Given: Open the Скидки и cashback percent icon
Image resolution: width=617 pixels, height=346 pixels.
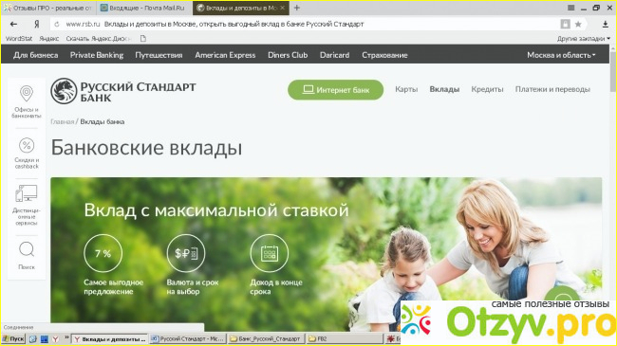Looking at the screenshot, I should coord(27,145).
